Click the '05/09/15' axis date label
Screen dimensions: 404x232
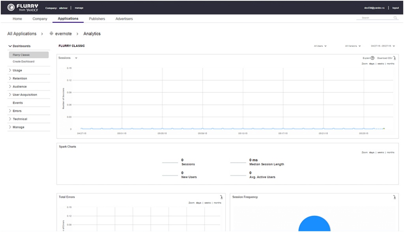202,133
